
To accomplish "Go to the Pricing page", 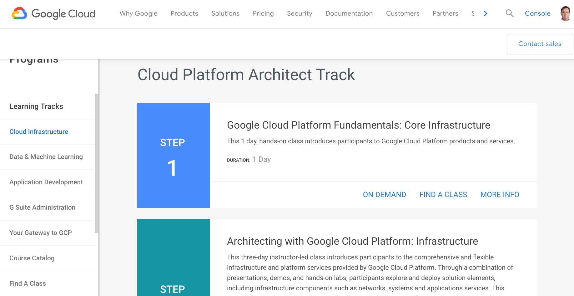I will [x=263, y=13].
